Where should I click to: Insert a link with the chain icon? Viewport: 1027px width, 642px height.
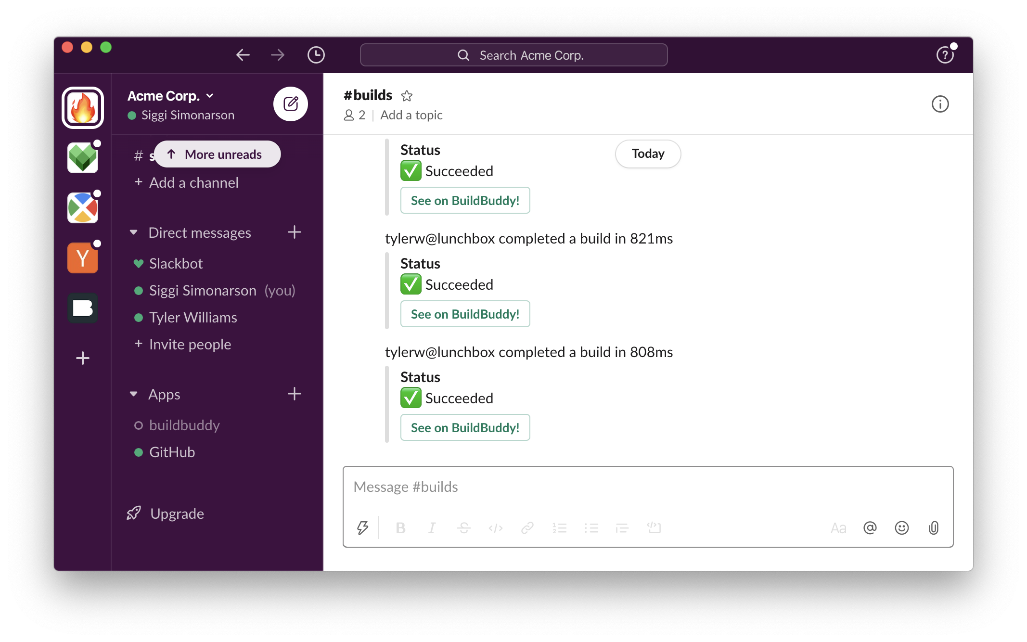(x=527, y=528)
